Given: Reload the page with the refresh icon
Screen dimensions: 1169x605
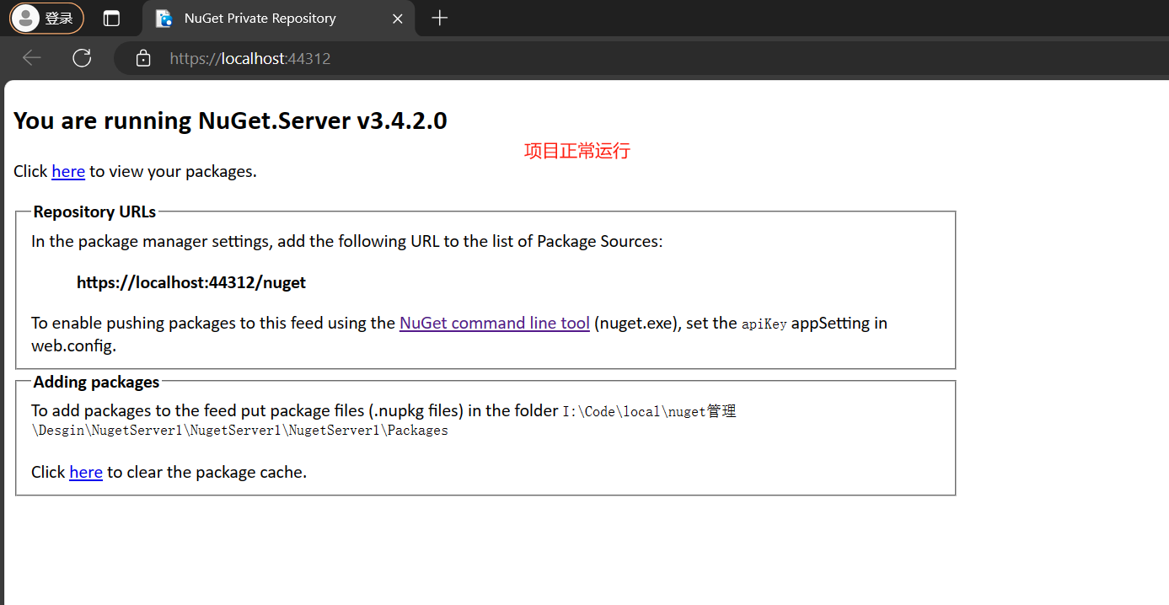Looking at the screenshot, I should (82, 58).
